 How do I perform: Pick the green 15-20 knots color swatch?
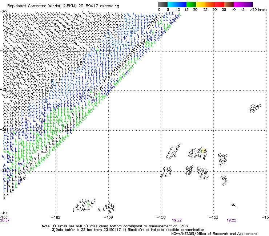pyautogui.click(x=191, y=4)
